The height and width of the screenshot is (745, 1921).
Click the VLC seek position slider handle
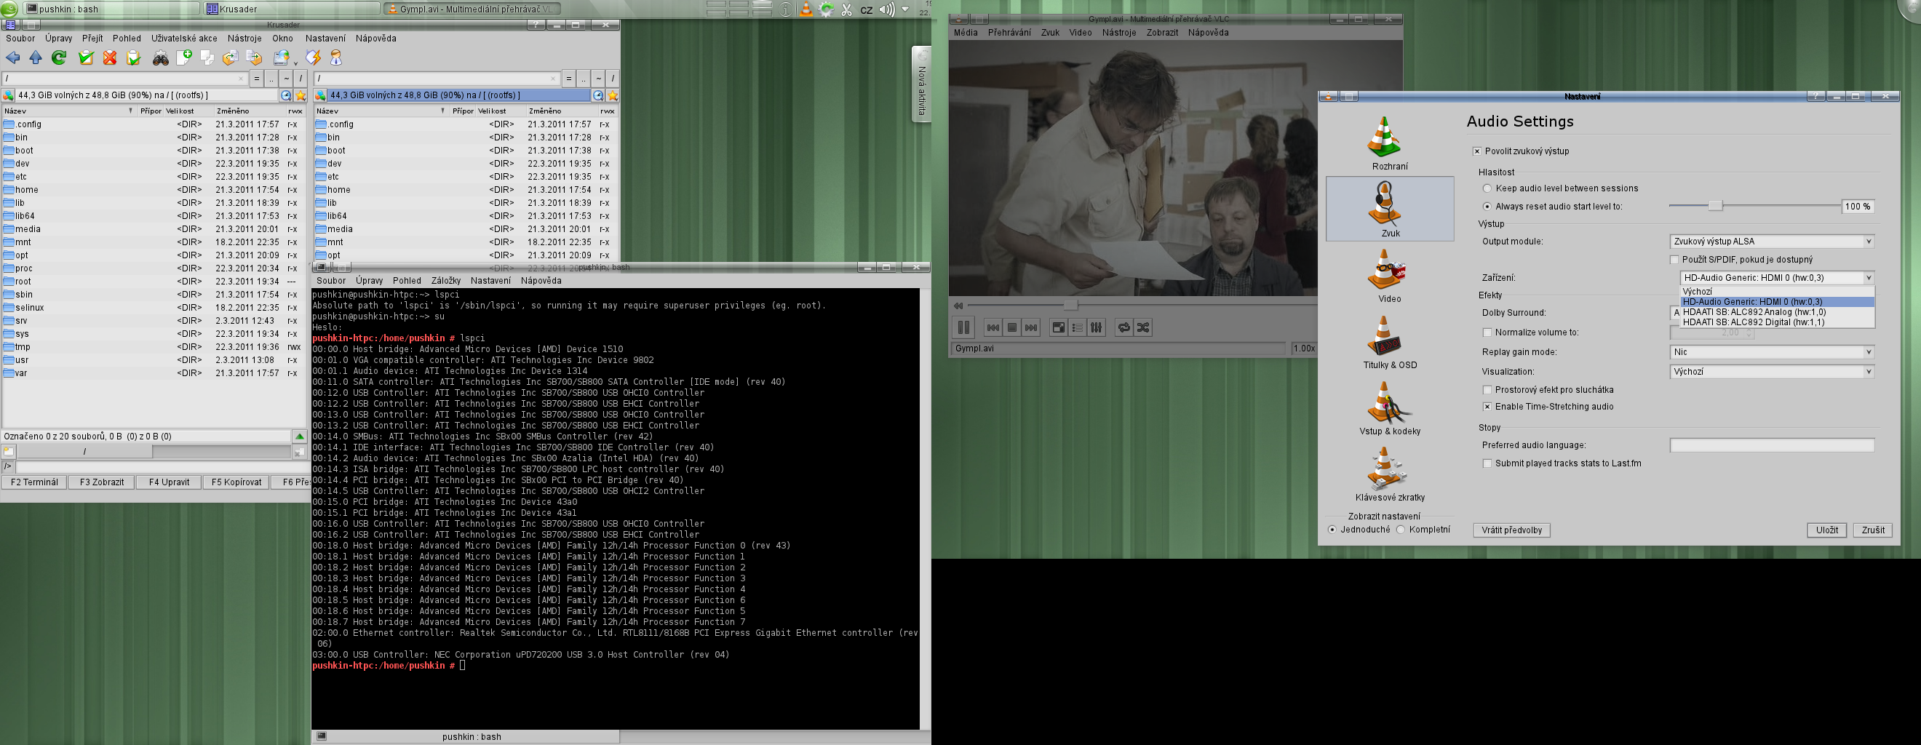[1070, 305]
